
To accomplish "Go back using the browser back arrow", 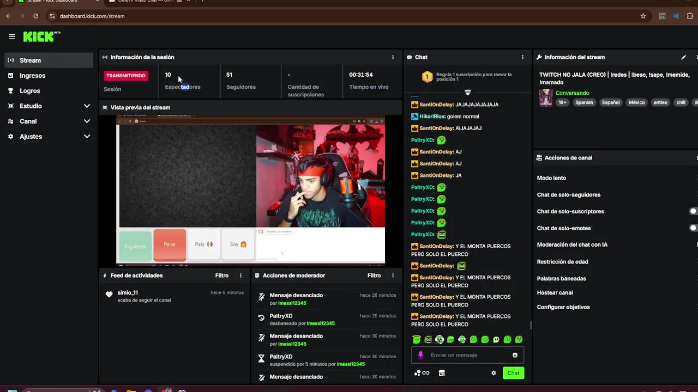I will pos(8,16).
